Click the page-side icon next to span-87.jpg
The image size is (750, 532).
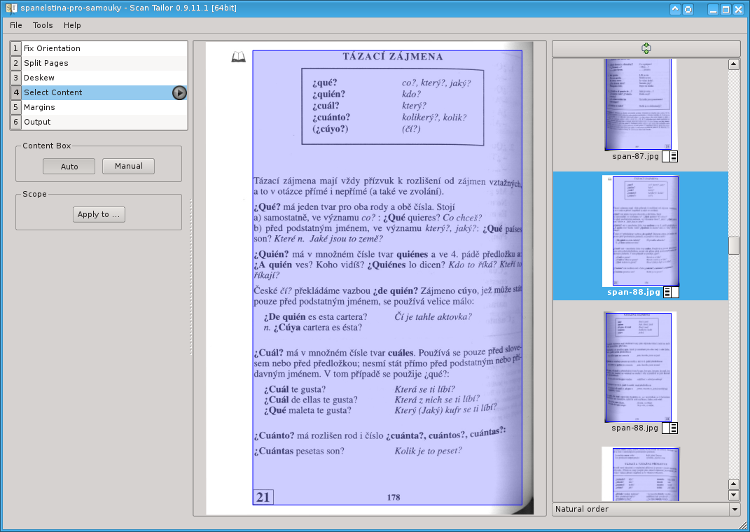[669, 156]
